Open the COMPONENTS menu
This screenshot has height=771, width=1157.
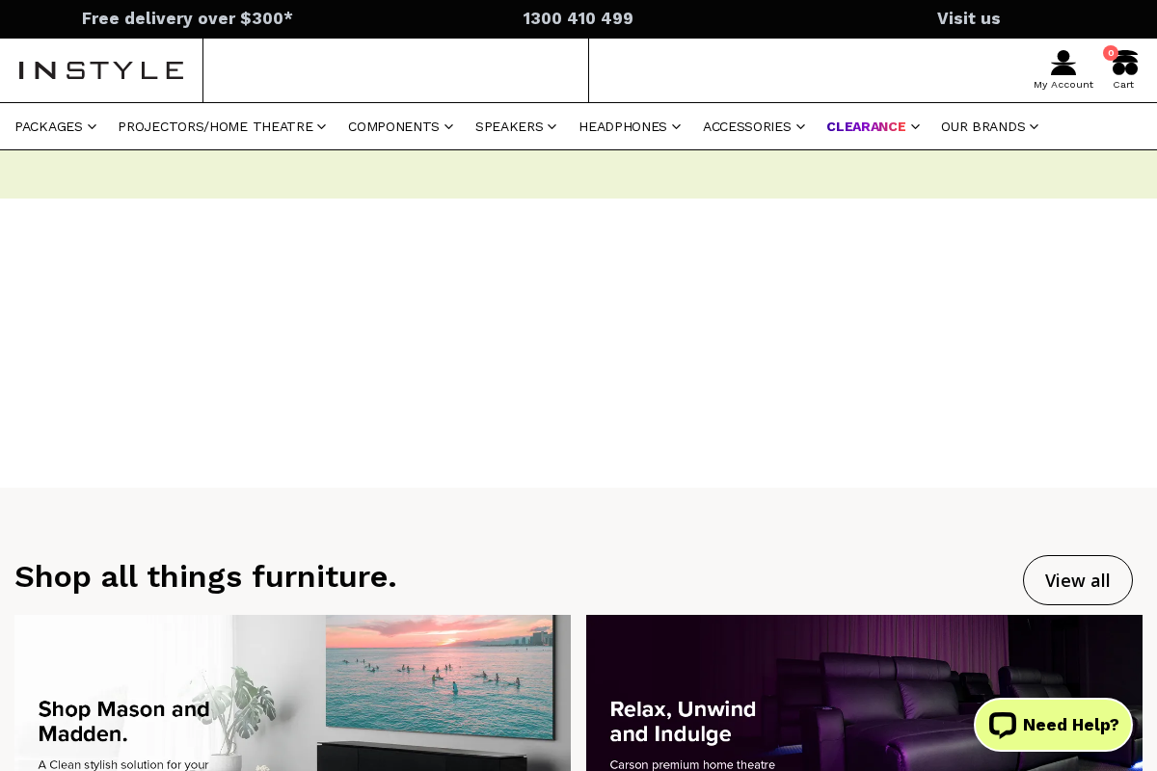pos(393,126)
